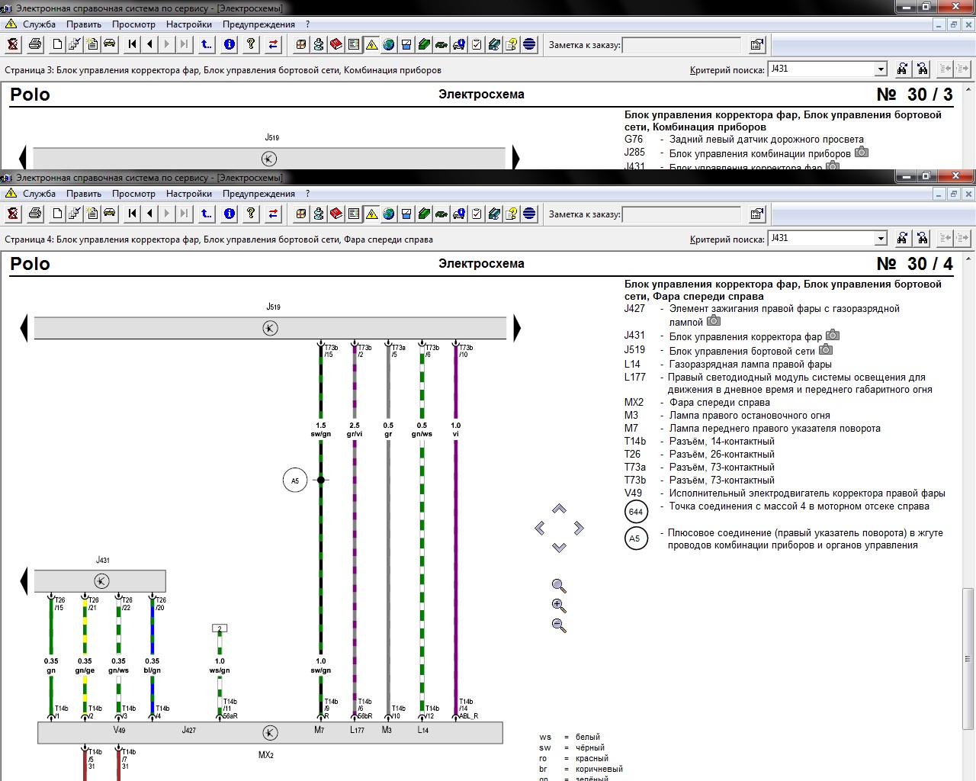
Task: Pan the diagram up with arrow
Action: 559,509
